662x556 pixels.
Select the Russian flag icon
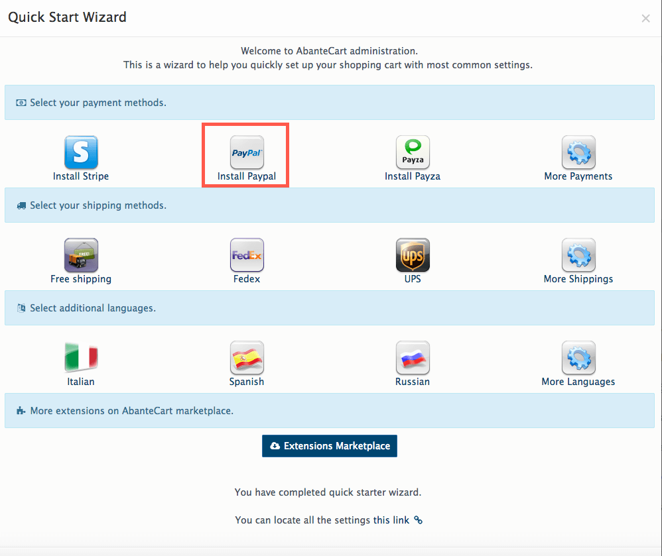413,358
